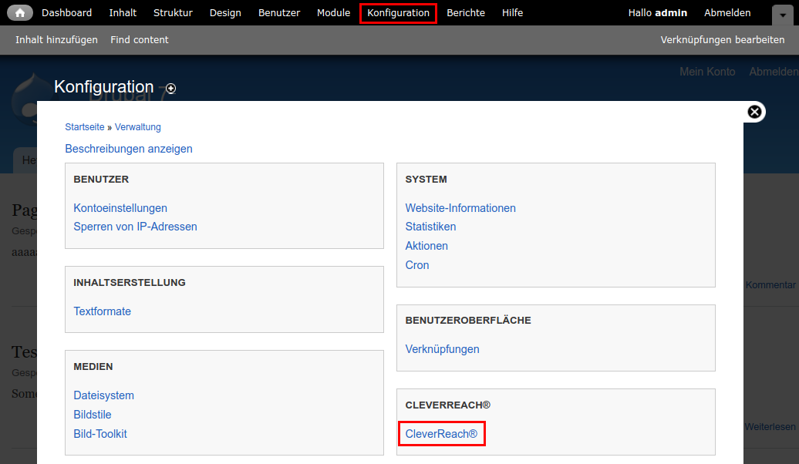Close the Konfiguration overlay with X icon
This screenshot has height=464, width=799.
click(754, 112)
